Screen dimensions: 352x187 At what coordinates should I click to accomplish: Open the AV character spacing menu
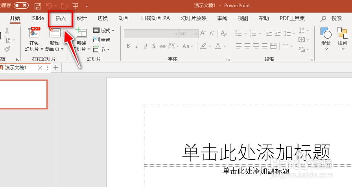point(173,46)
